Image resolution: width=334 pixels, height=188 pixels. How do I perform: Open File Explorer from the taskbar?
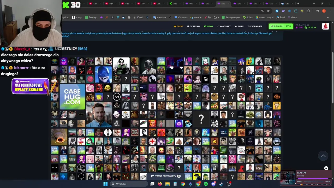[x=167, y=184]
